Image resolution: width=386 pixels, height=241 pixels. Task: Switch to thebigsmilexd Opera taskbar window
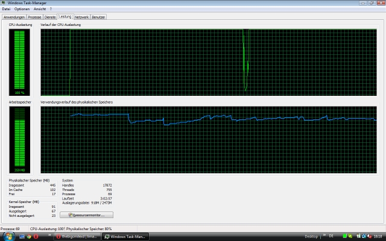click(77, 237)
